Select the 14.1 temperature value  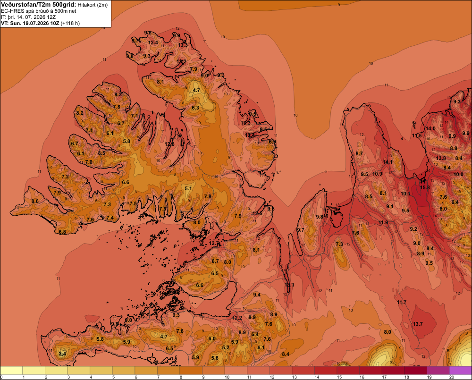click(x=388, y=162)
